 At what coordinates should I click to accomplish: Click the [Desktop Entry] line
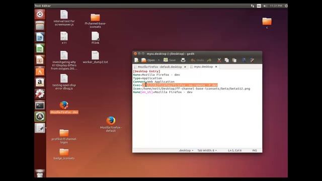click(x=146, y=71)
